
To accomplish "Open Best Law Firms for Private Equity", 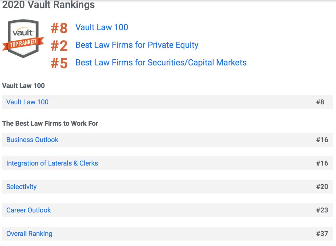I will click(x=137, y=45).
